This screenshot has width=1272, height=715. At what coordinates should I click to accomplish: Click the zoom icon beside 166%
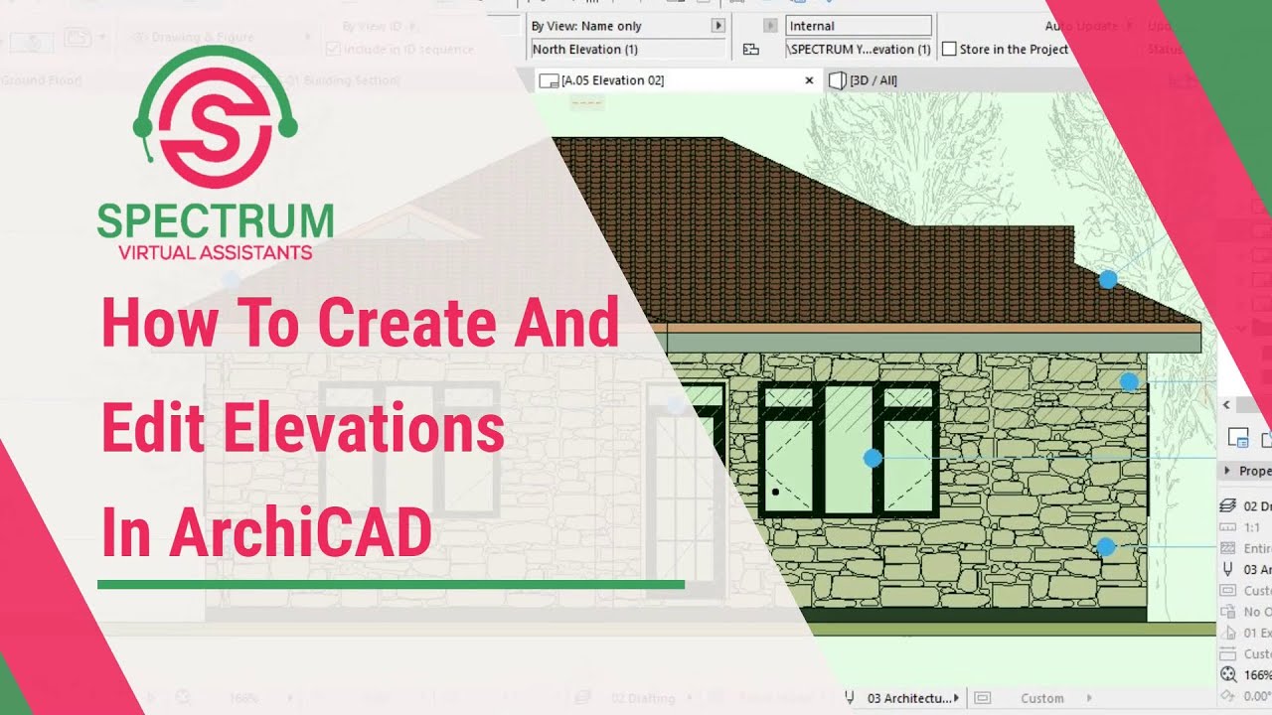1227,674
